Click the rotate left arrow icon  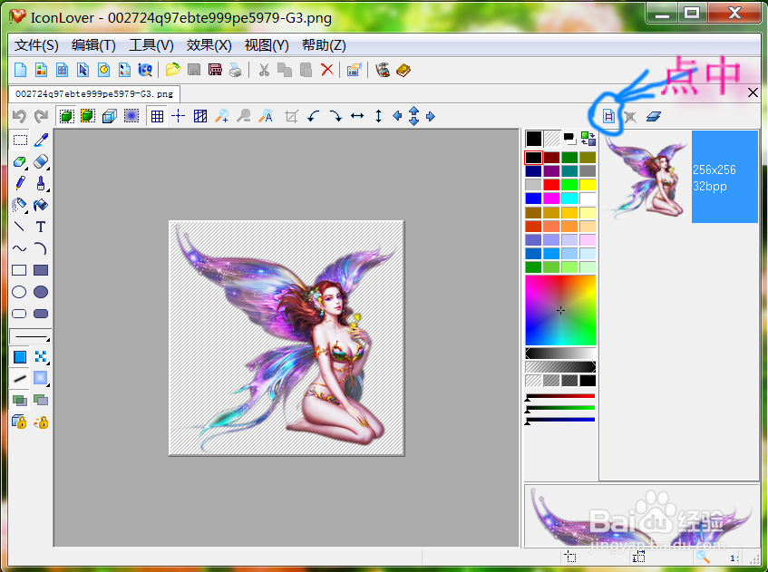[x=314, y=117]
